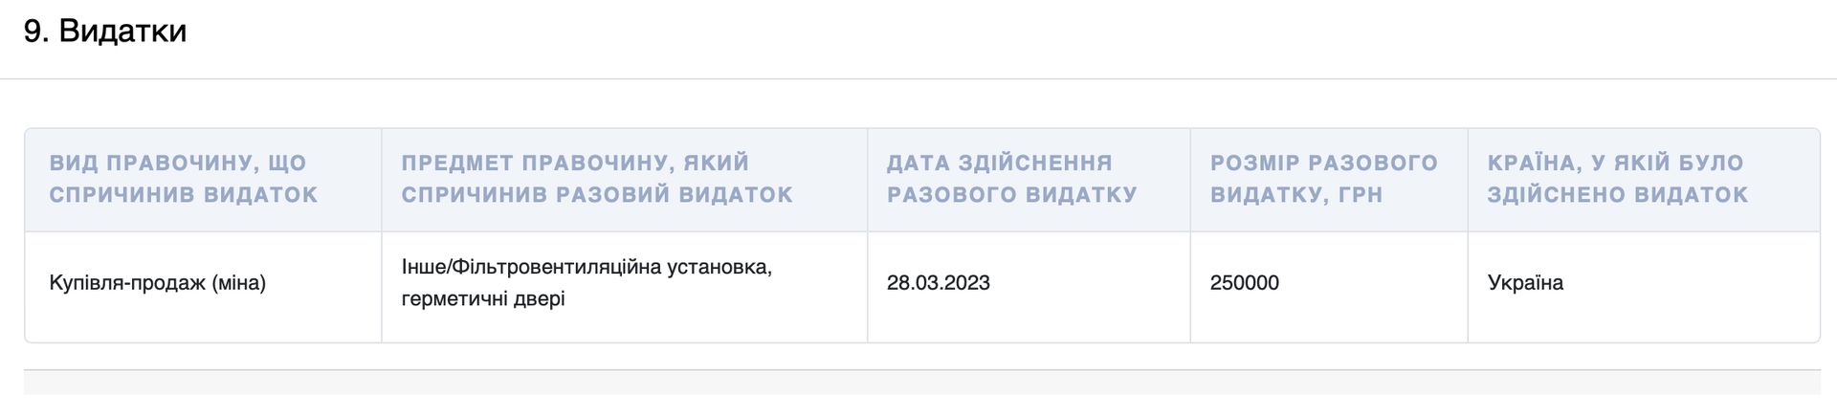Click the "9. Видатки" section heading
This screenshot has width=1837, height=417.
105,32
